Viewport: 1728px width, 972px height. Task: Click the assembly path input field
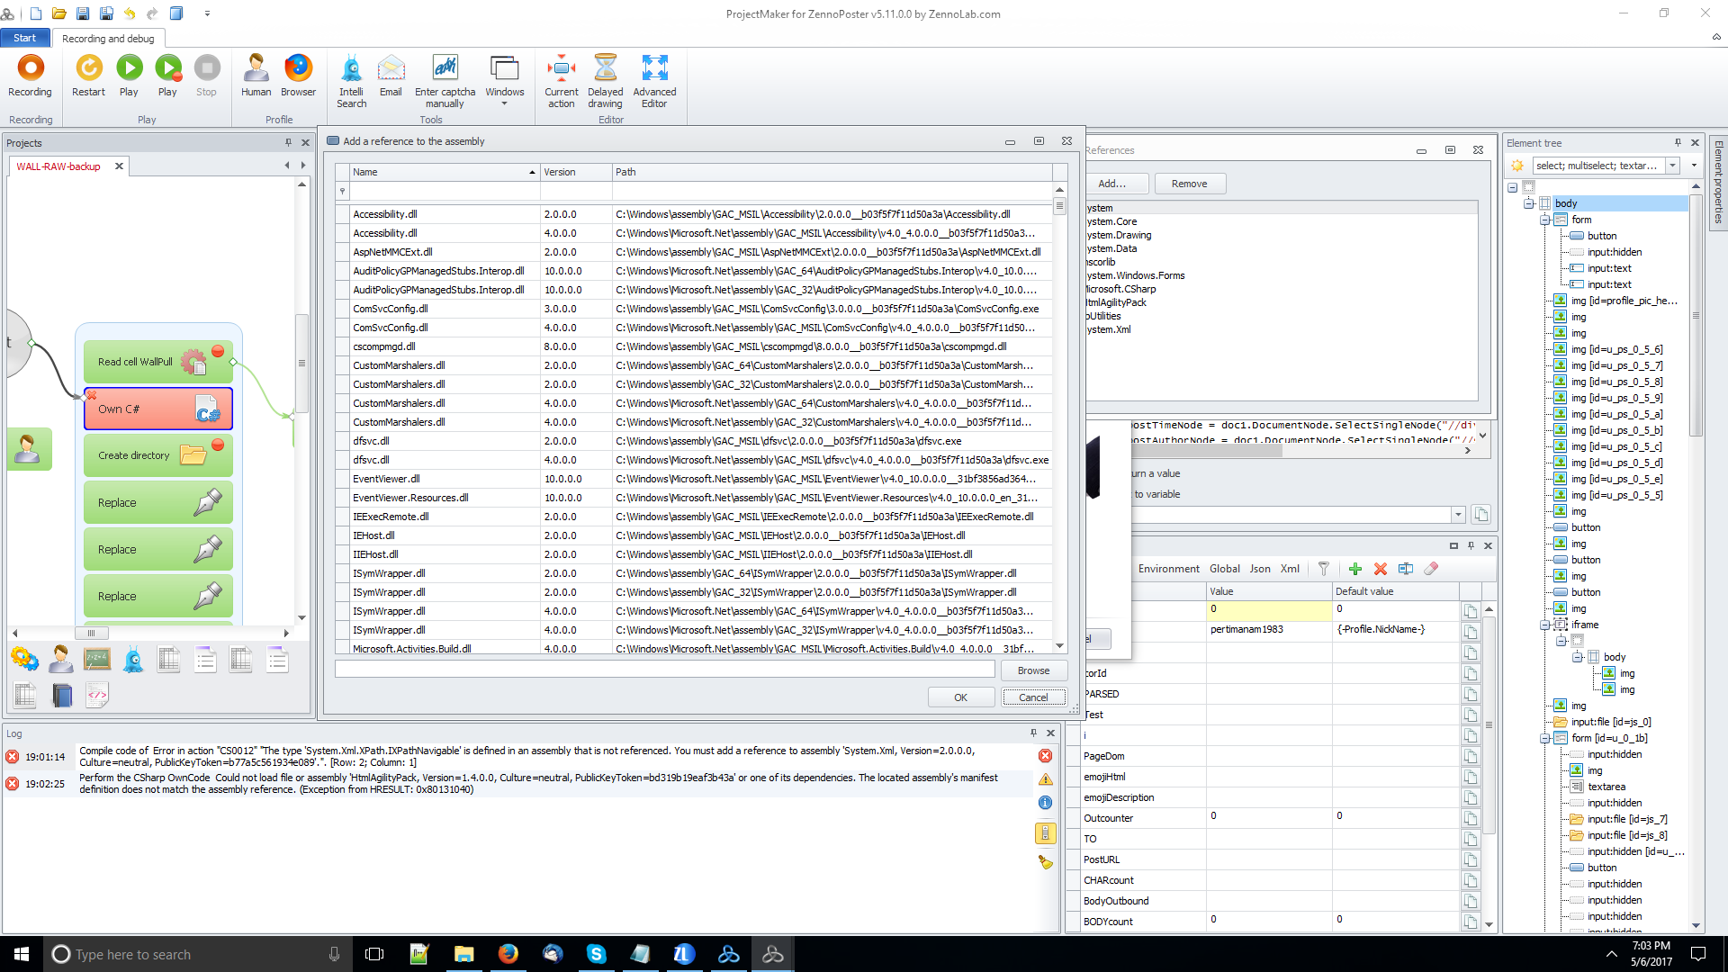(x=664, y=670)
